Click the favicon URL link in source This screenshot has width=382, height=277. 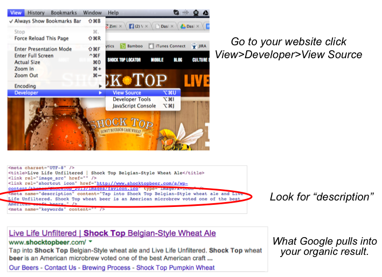pyautogui.click(x=98, y=186)
